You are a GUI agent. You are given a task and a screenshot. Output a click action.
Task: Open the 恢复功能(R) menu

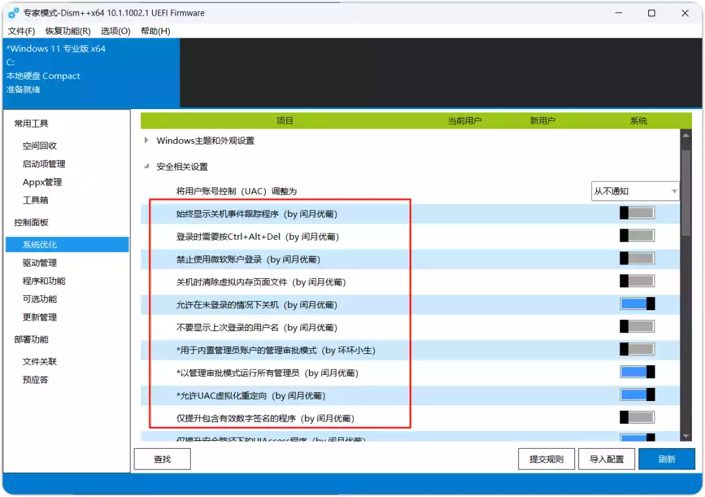pos(68,31)
